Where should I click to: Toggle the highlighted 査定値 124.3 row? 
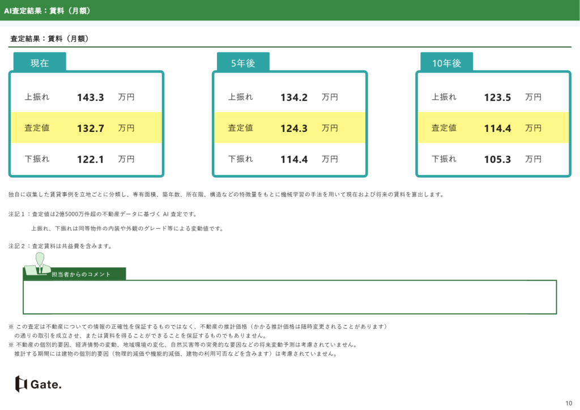(x=289, y=128)
